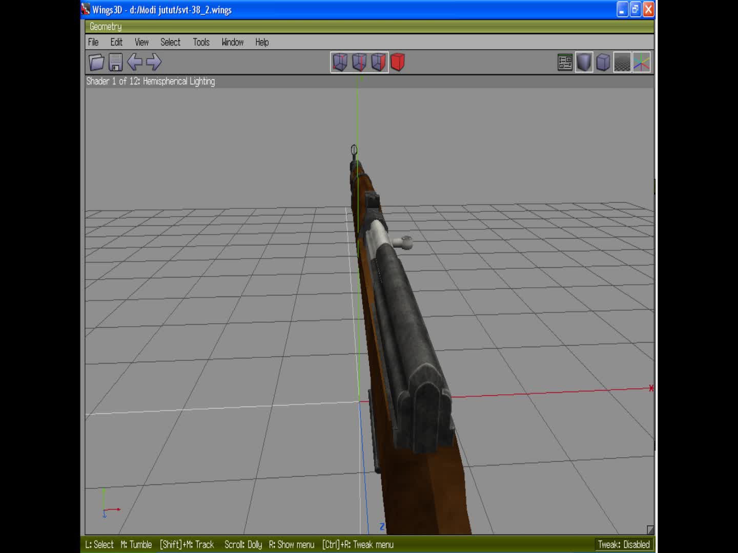Screen dimensions: 738x553
Task: Switch to vertex selection mode
Action: click(340, 62)
